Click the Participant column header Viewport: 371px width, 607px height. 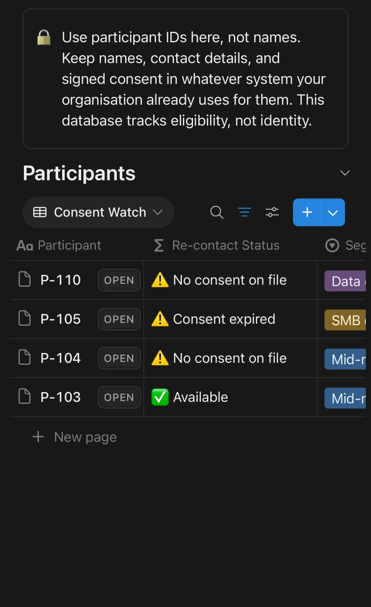point(59,245)
